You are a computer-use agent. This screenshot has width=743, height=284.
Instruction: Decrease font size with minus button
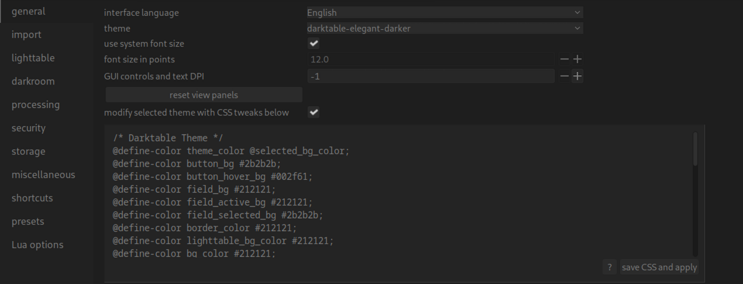(x=564, y=59)
